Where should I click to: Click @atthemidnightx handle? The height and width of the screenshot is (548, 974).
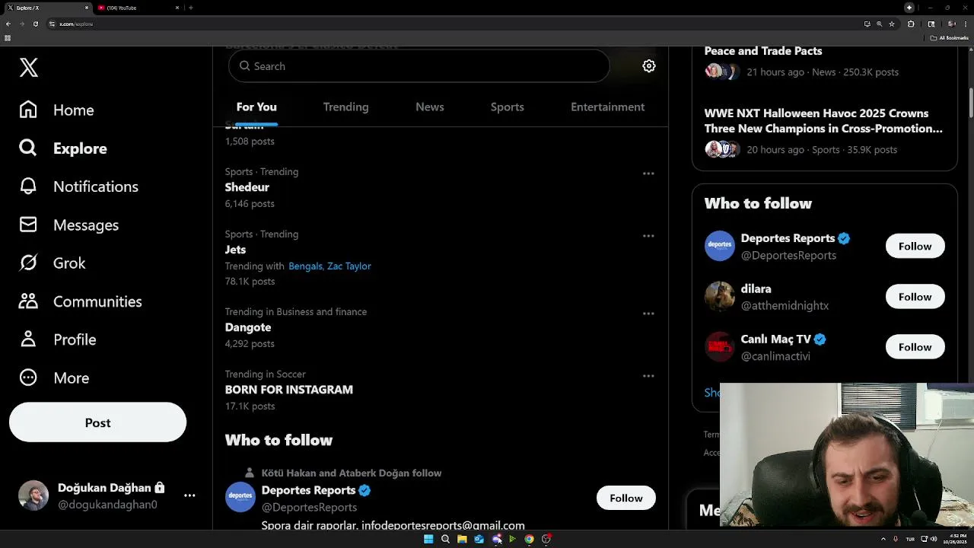coord(785,306)
